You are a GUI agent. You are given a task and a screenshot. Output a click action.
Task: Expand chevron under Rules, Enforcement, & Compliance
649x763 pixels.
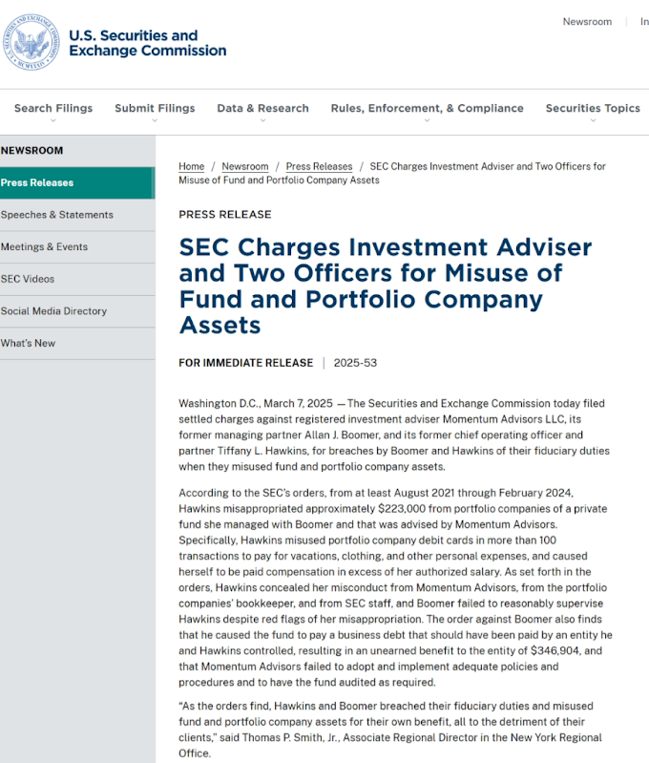[x=428, y=120]
